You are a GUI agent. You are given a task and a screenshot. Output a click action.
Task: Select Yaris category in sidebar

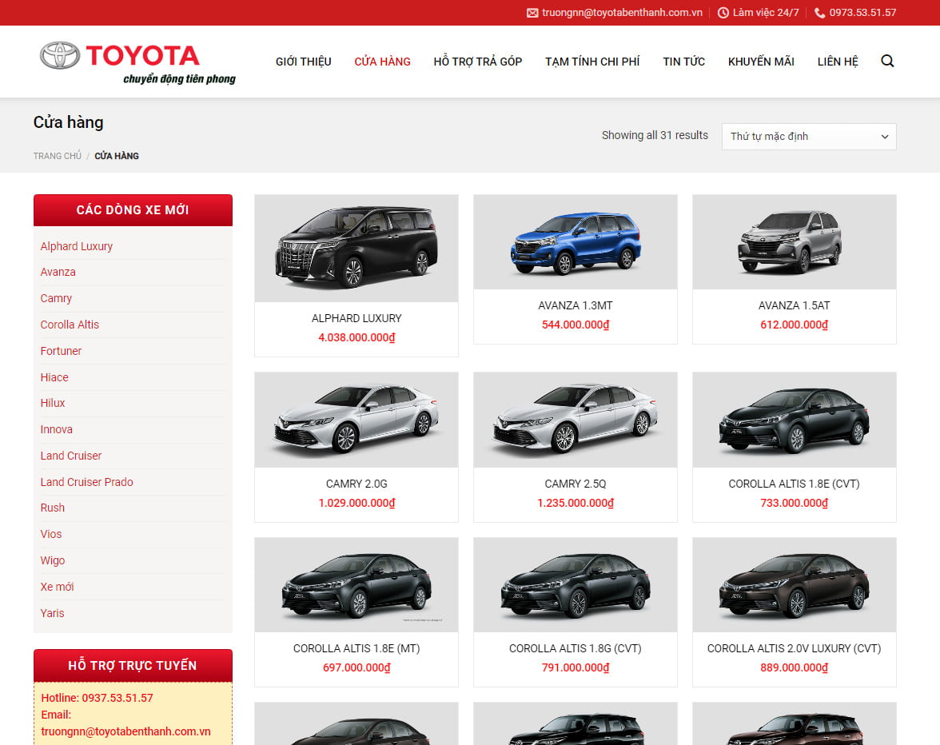52,614
